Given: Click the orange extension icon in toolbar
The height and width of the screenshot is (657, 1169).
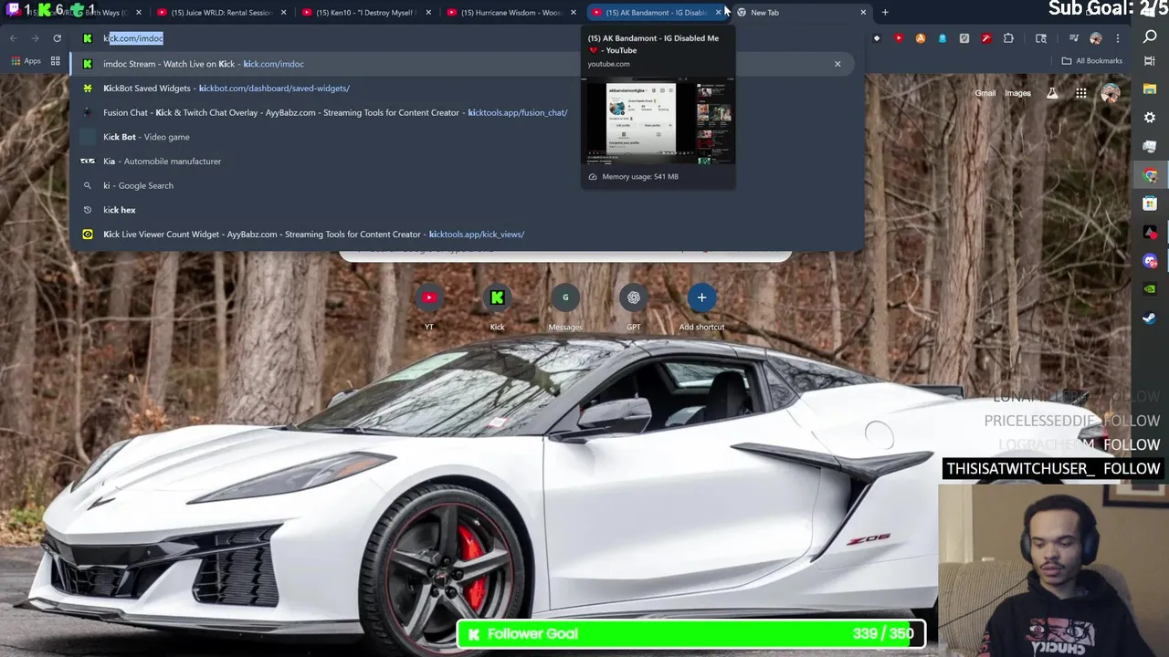Looking at the screenshot, I should (x=921, y=38).
